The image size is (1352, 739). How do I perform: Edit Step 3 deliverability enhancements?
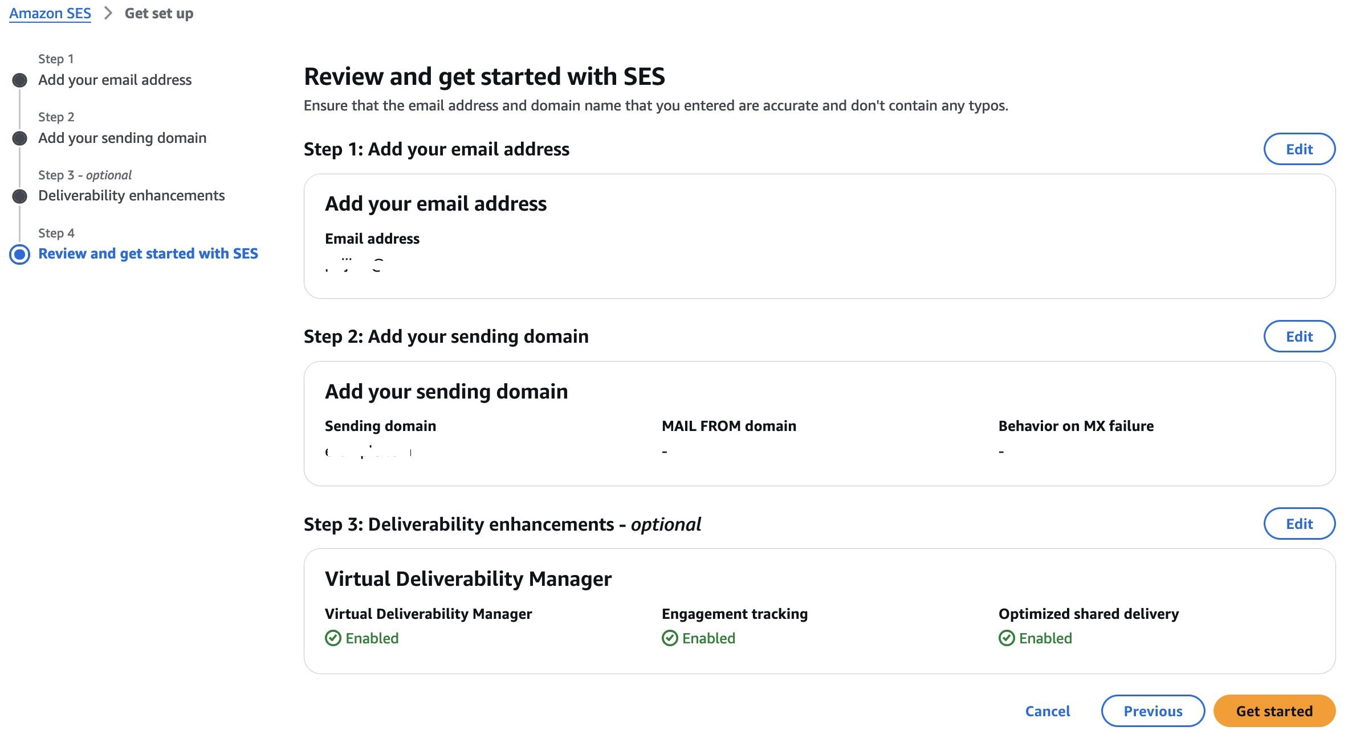[x=1300, y=524]
